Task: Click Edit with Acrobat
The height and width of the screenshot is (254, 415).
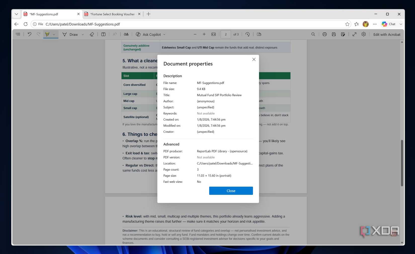Action: coord(387,34)
